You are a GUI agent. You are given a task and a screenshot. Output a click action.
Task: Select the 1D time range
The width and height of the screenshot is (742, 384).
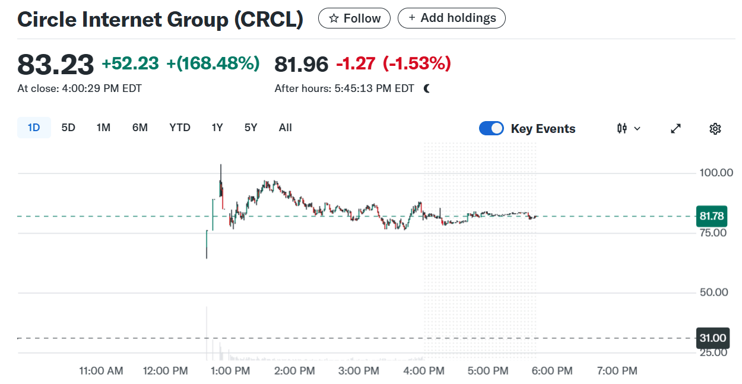coord(34,128)
